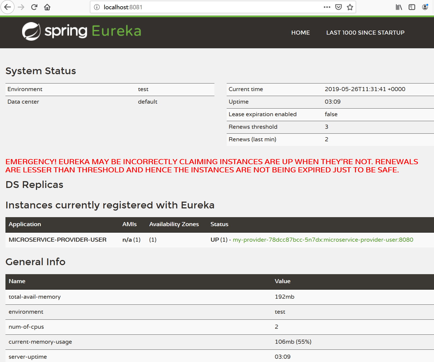Image resolution: width=434 pixels, height=362 pixels.
Task: Toggle the browser sidebar icon
Action: tap(412, 7)
